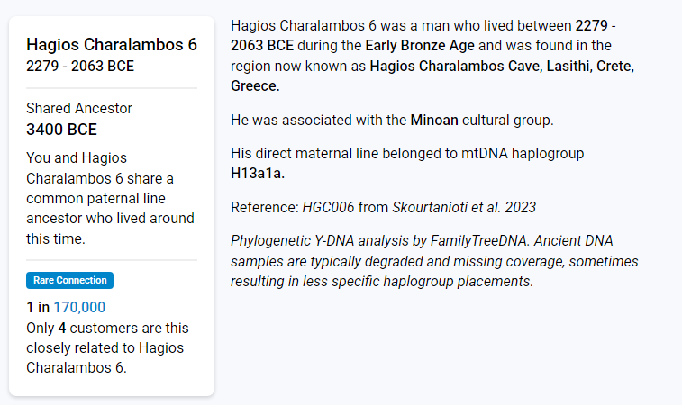The width and height of the screenshot is (682, 405).
Task: Click the 2279 - 2063 BCE date under the card title
Action: click(x=80, y=66)
